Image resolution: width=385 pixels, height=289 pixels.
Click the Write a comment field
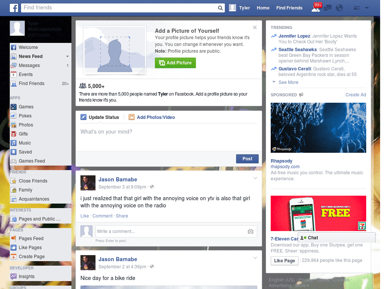[x=171, y=231]
